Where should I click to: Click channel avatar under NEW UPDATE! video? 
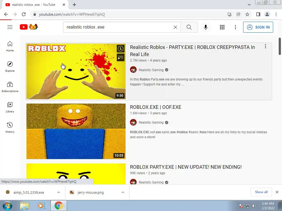(133, 182)
